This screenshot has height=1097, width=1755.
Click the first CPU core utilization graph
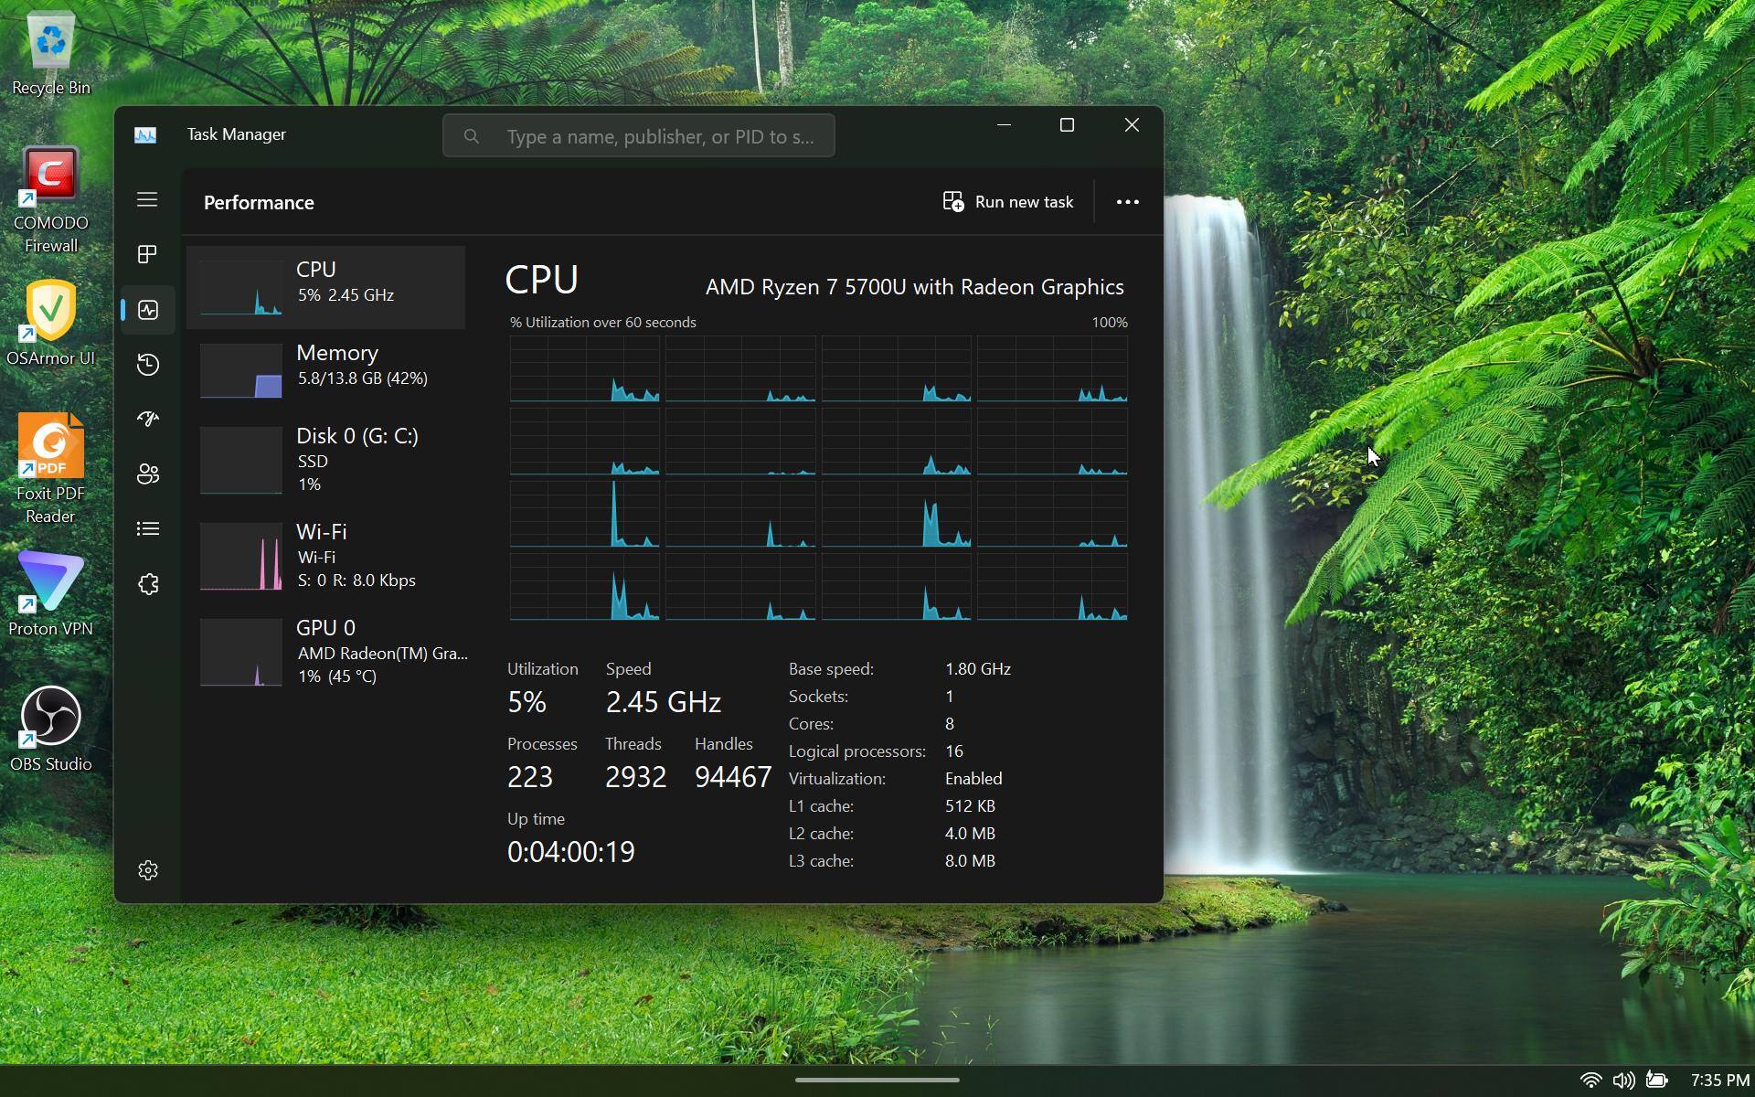[584, 369]
